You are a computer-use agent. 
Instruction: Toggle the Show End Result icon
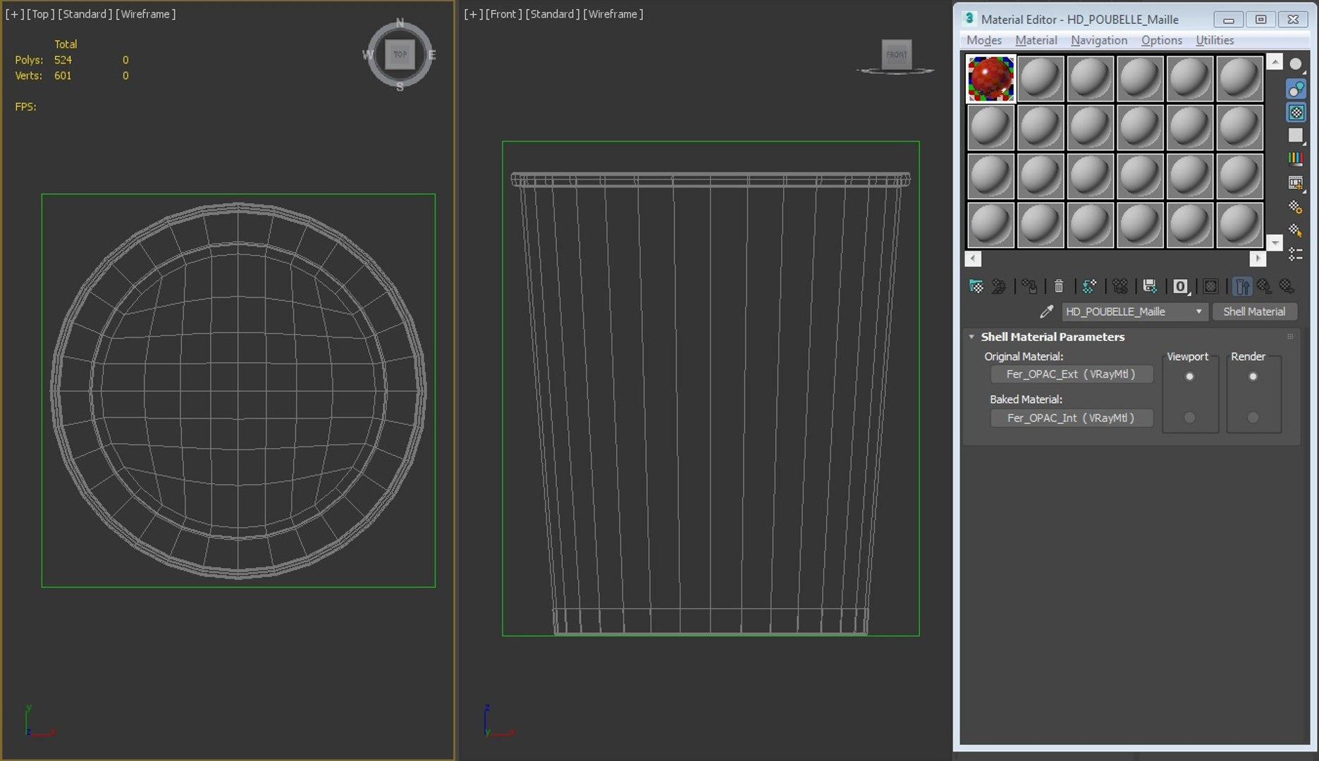tap(1242, 286)
